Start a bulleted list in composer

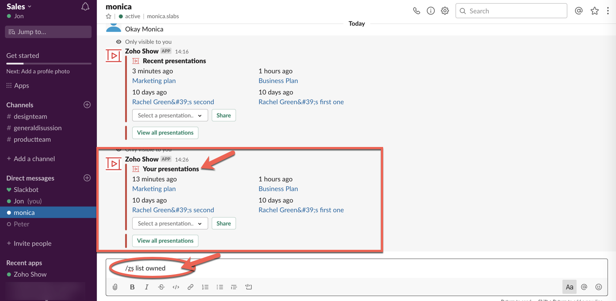(x=220, y=287)
